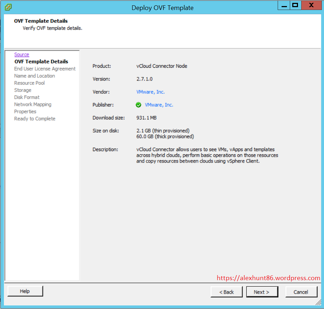Select Ready to Complete step

[x=35, y=119]
